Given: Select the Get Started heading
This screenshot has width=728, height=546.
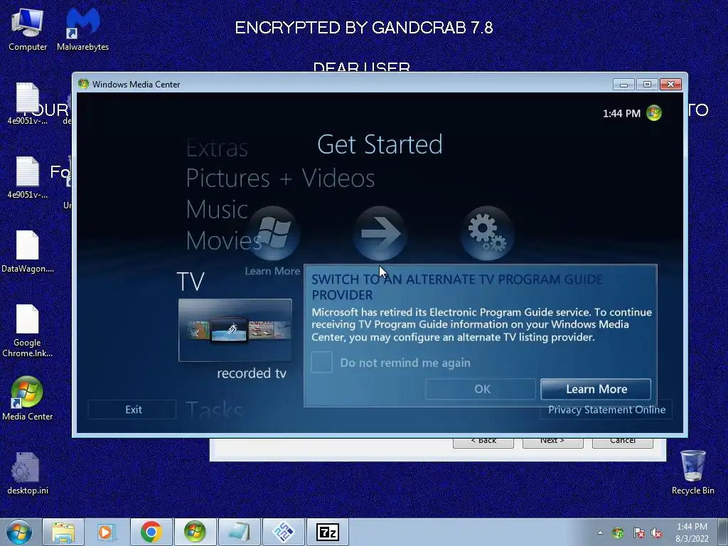Looking at the screenshot, I should click(x=380, y=144).
